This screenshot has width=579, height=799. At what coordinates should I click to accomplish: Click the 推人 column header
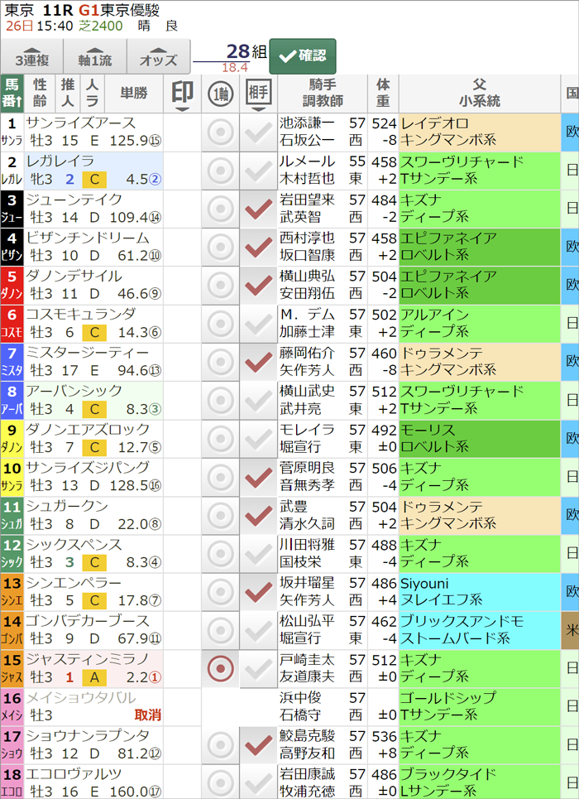(68, 94)
